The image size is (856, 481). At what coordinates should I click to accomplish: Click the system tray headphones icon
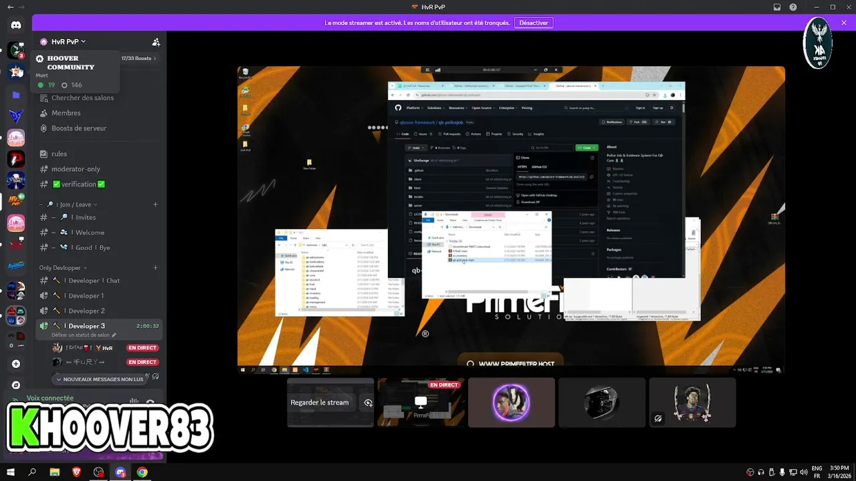[x=761, y=472]
